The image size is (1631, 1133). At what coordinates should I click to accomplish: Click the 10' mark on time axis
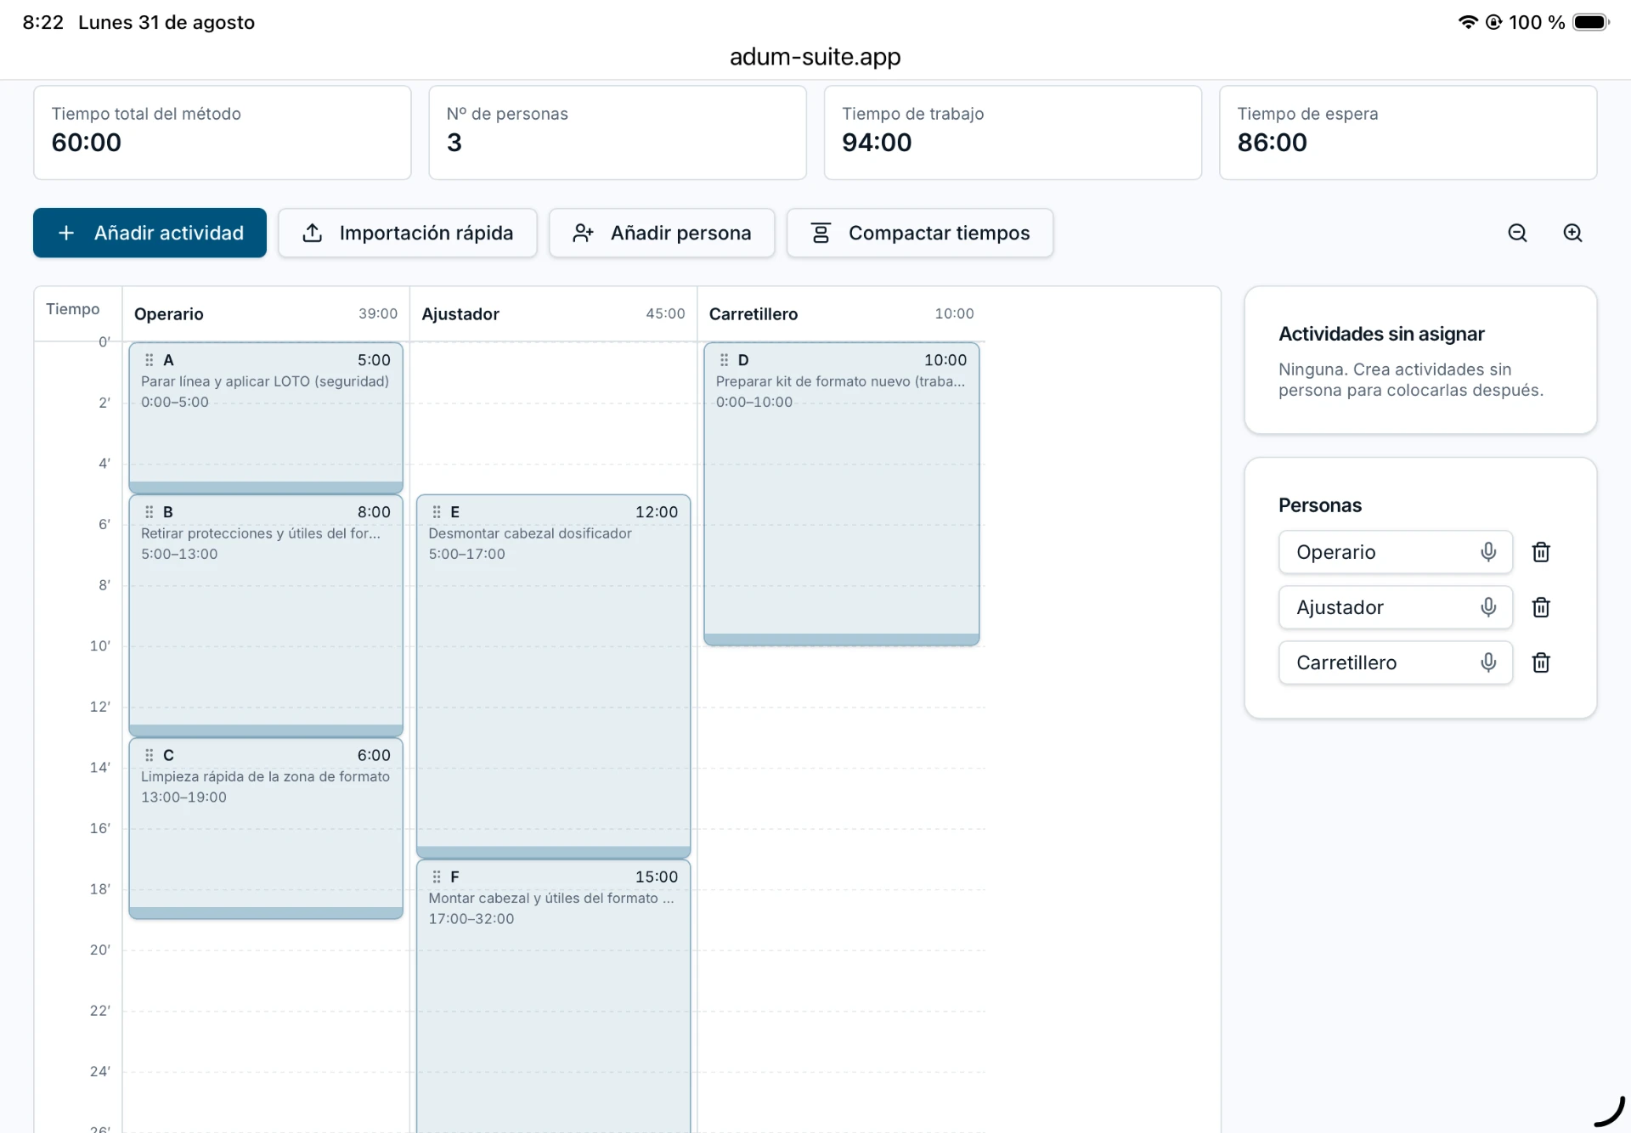(x=100, y=645)
